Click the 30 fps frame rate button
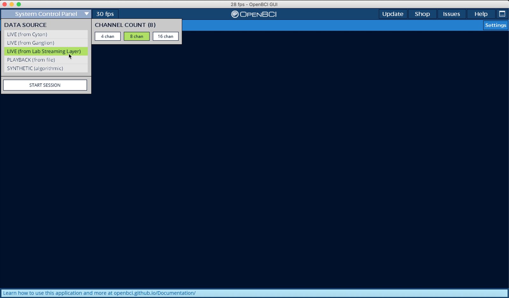This screenshot has width=509, height=298. point(105,14)
